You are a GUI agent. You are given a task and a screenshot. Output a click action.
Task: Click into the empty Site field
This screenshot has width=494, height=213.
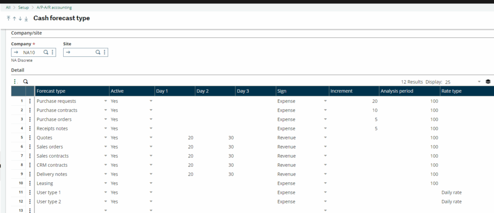(85, 52)
